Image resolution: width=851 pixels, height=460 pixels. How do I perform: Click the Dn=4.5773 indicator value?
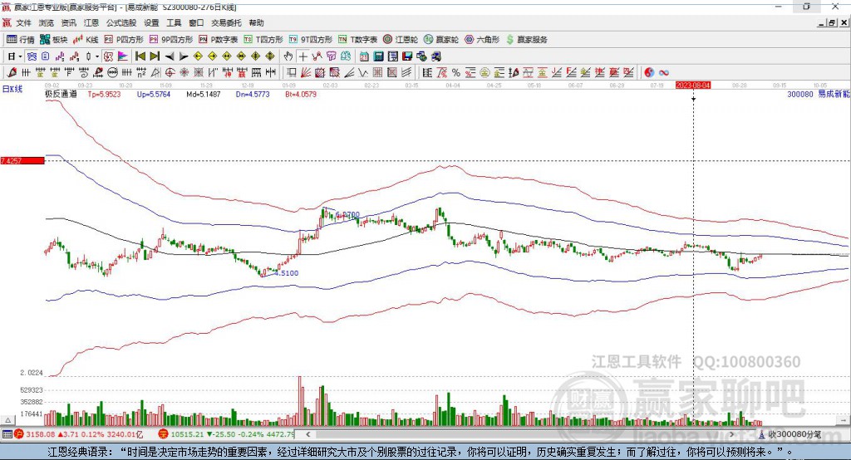(253, 94)
